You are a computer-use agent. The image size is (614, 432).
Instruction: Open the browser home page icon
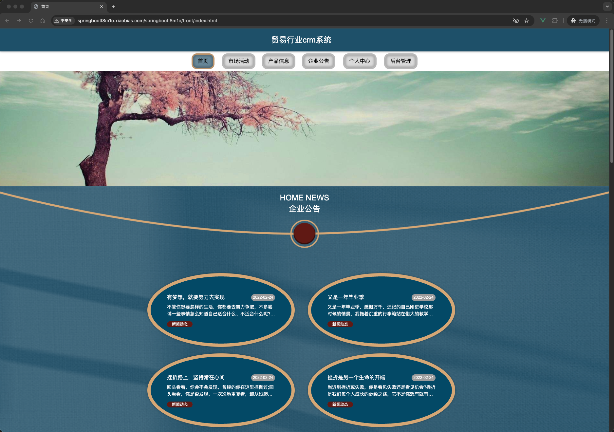click(43, 21)
